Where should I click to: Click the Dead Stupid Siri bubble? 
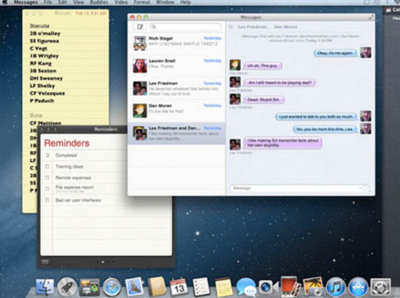click(264, 99)
